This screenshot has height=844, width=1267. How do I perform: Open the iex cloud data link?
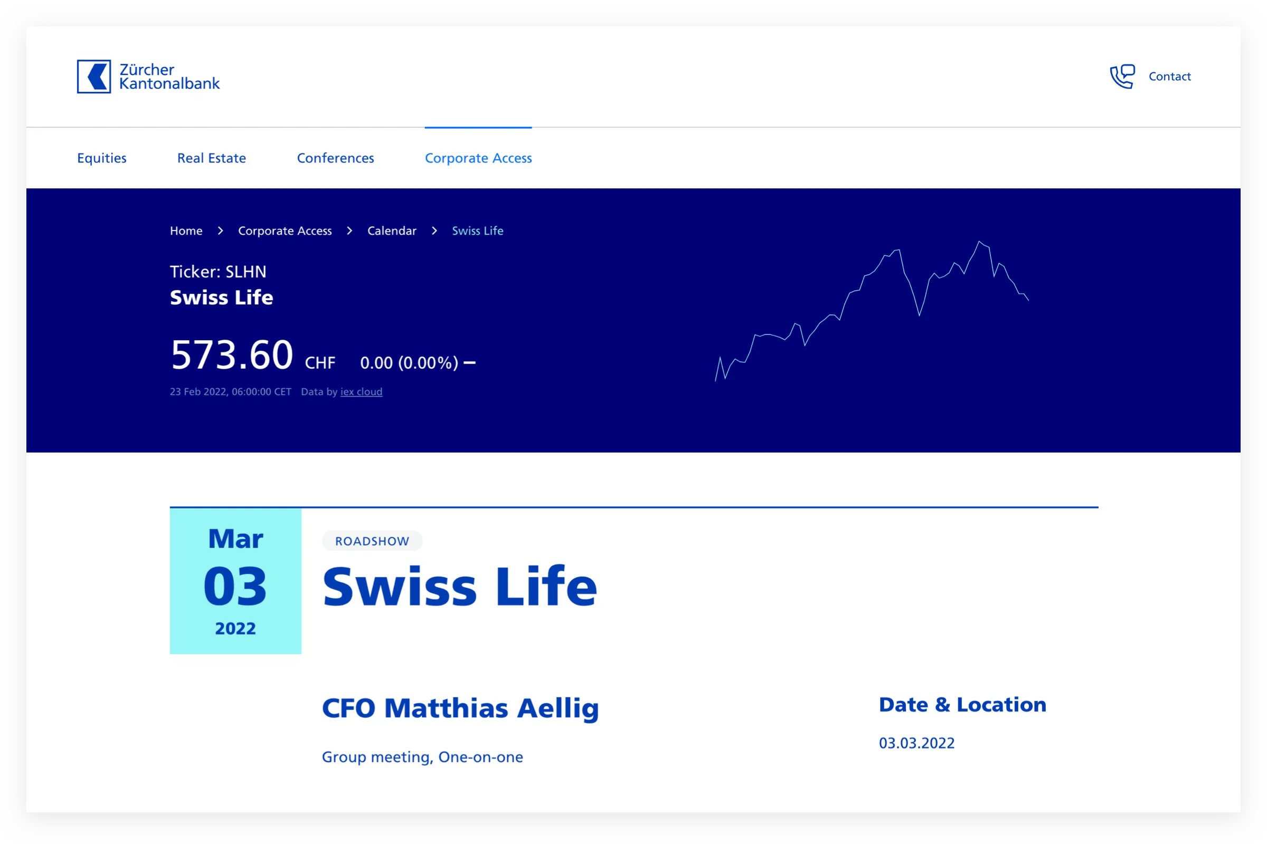click(x=361, y=392)
